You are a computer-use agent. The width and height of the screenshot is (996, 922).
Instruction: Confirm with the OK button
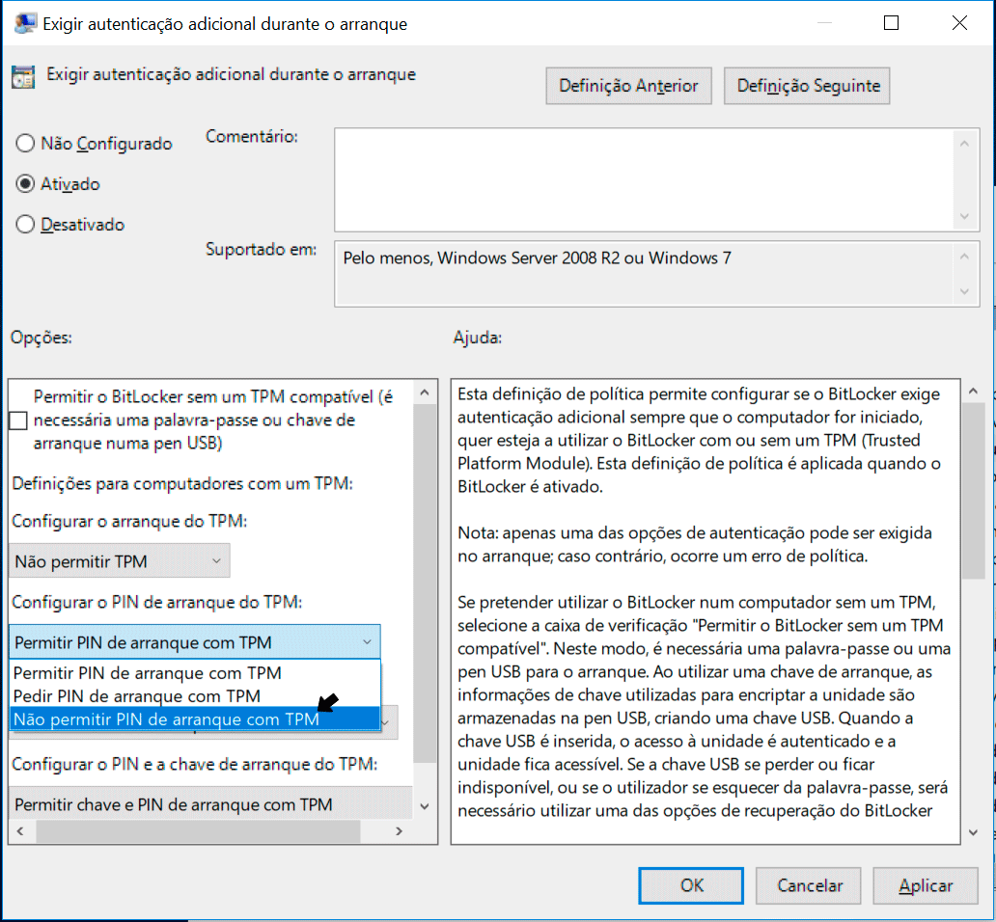pos(691,885)
